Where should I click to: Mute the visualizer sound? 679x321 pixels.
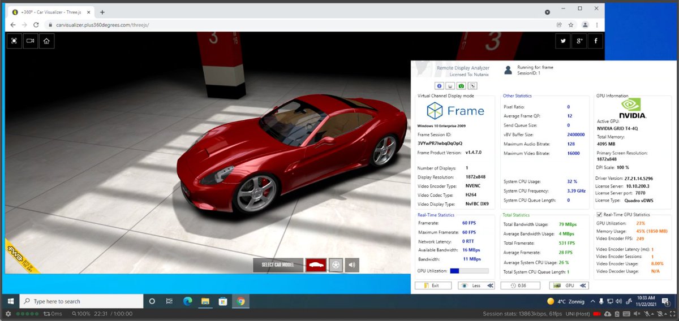352,264
